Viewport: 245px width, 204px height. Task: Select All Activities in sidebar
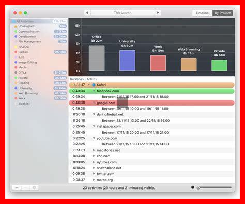coord(39,21)
